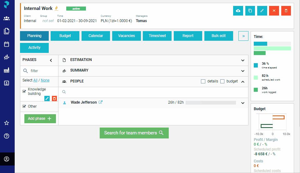The height and width of the screenshot is (173, 300).
Task: Open the people icon in sidebar
Action: (7, 18)
